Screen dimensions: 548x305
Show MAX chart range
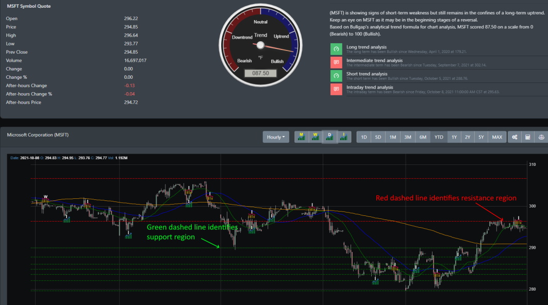497,137
